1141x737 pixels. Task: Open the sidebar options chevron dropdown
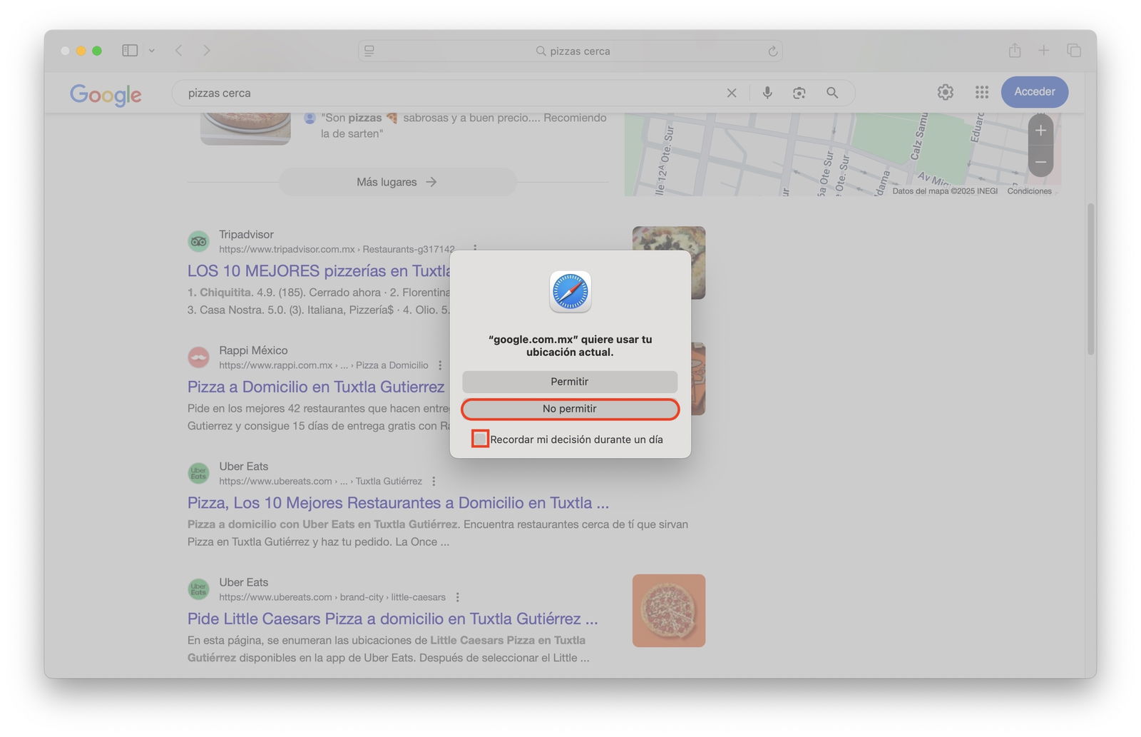[x=151, y=51]
